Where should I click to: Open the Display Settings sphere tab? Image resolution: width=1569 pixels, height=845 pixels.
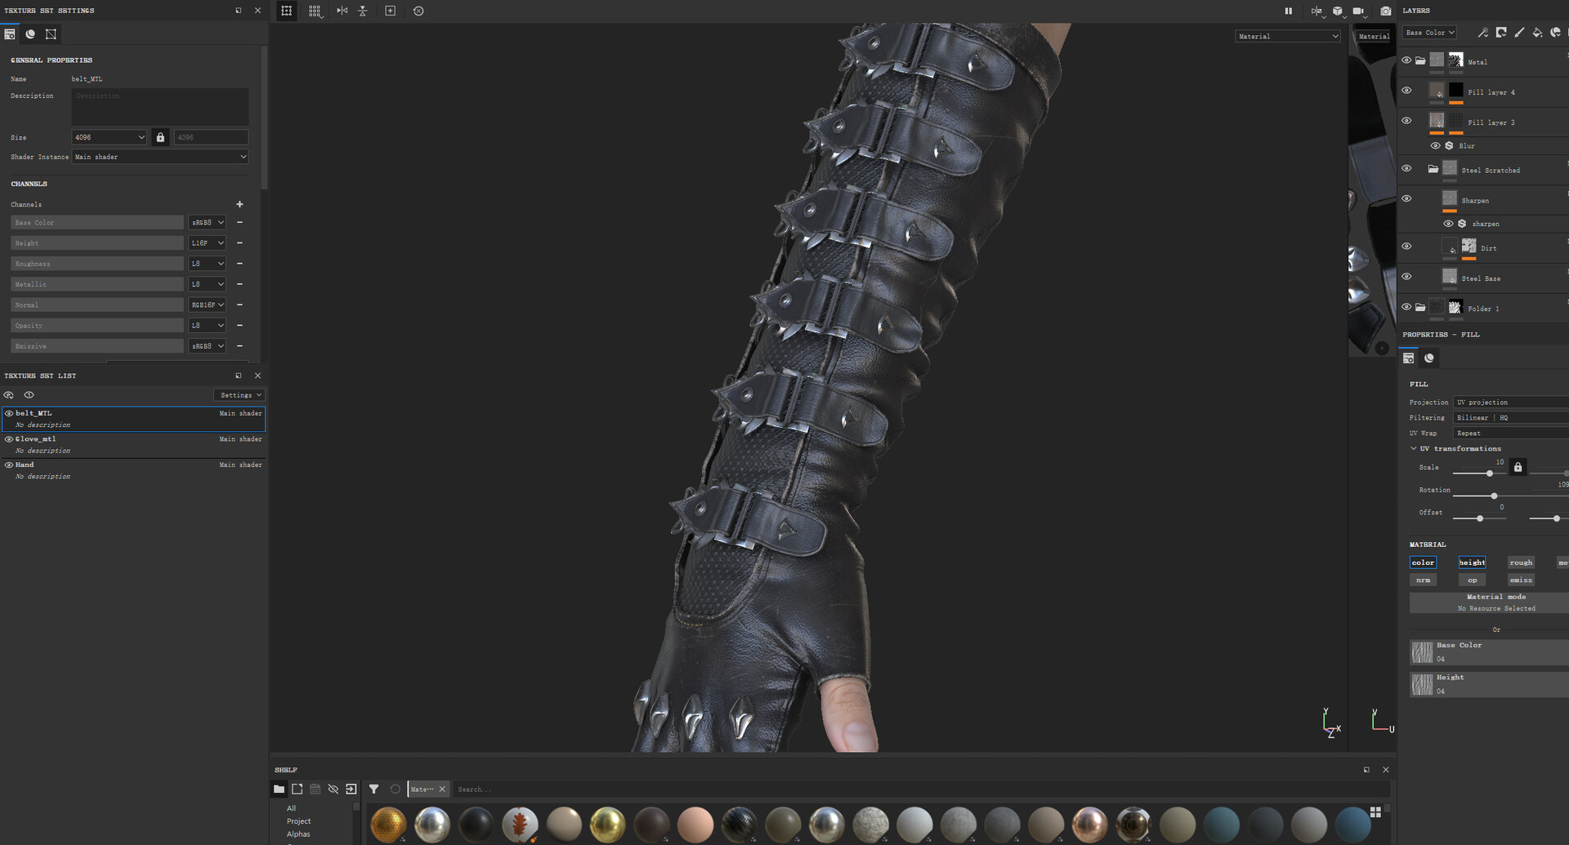pos(30,34)
